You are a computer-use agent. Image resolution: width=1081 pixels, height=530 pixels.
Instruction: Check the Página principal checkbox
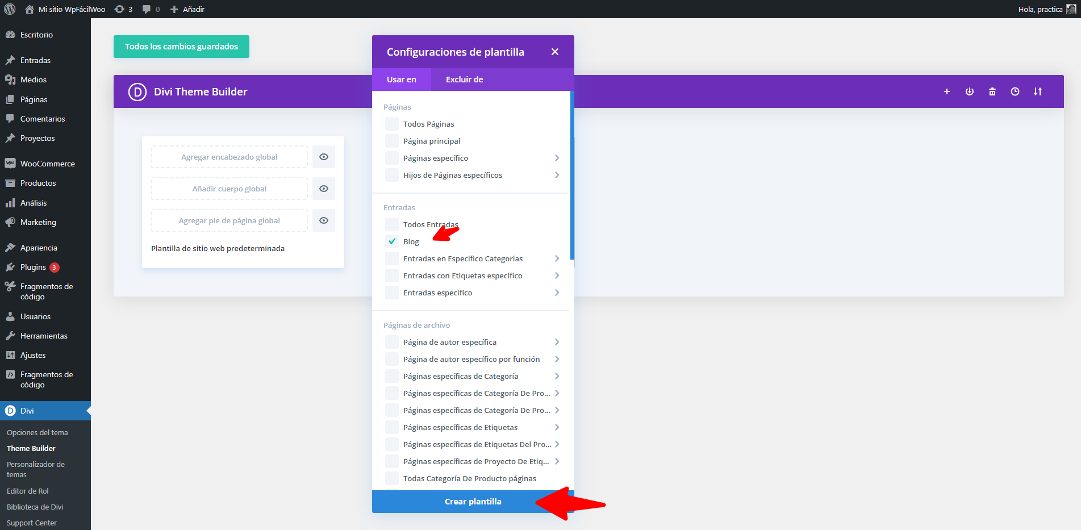[392, 141]
